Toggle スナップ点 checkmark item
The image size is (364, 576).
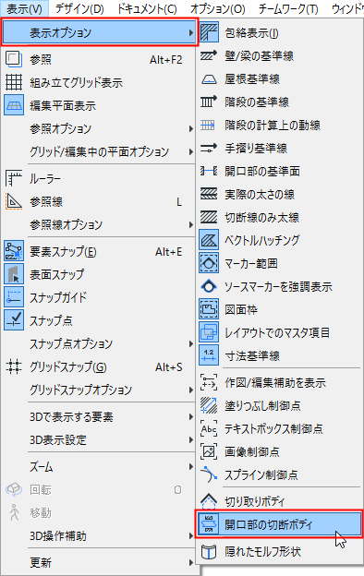[x=99, y=320]
